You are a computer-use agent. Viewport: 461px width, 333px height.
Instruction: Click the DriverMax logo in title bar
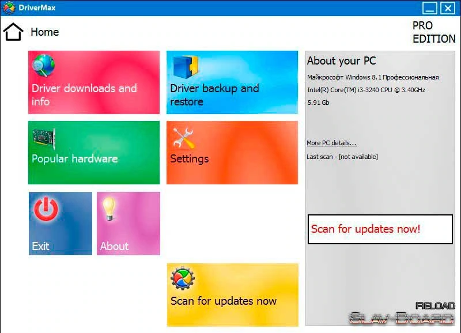pos(9,7)
